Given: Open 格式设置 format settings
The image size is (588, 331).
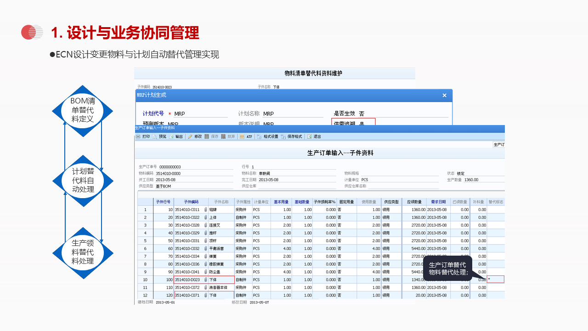Looking at the screenshot, I should tap(268, 137).
